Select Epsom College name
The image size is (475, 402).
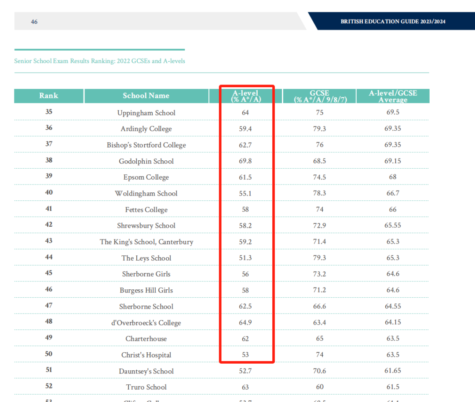(146, 177)
